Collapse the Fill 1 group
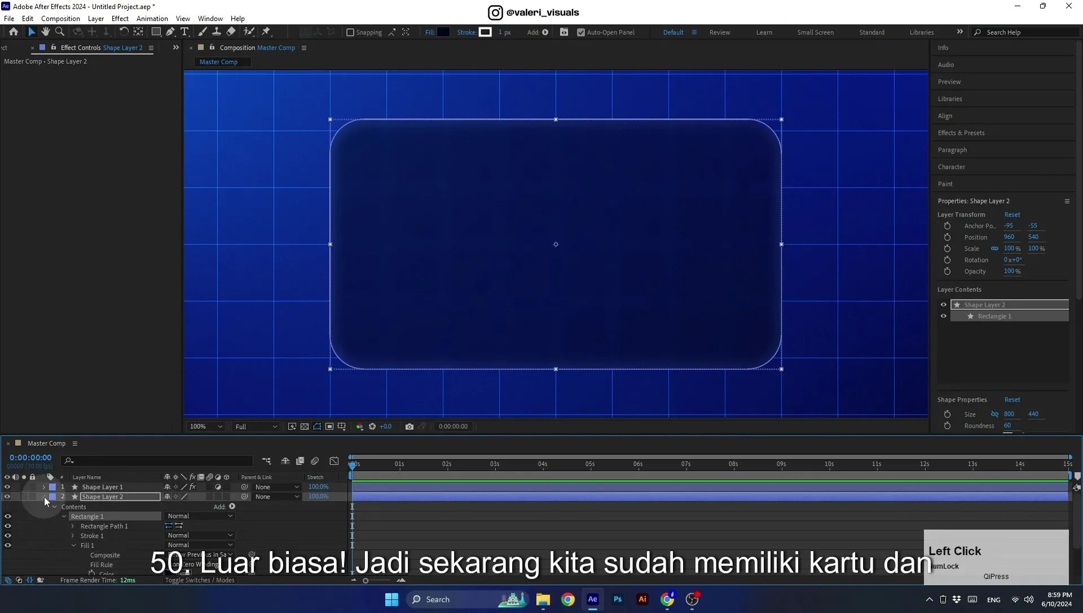Image resolution: width=1083 pixels, height=613 pixels. (x=73, y=545)
